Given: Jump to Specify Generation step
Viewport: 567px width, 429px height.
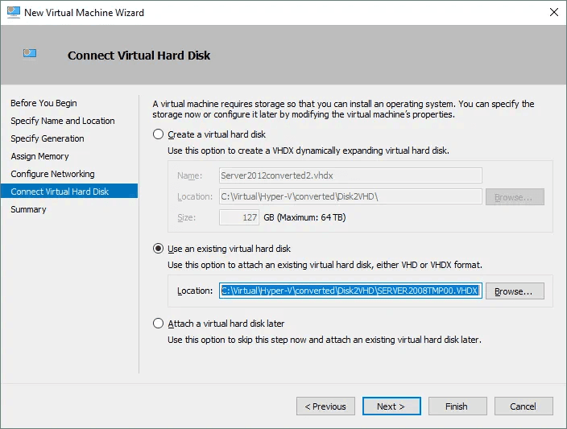Looking at the screenshot, I should [x=48, y=138].
